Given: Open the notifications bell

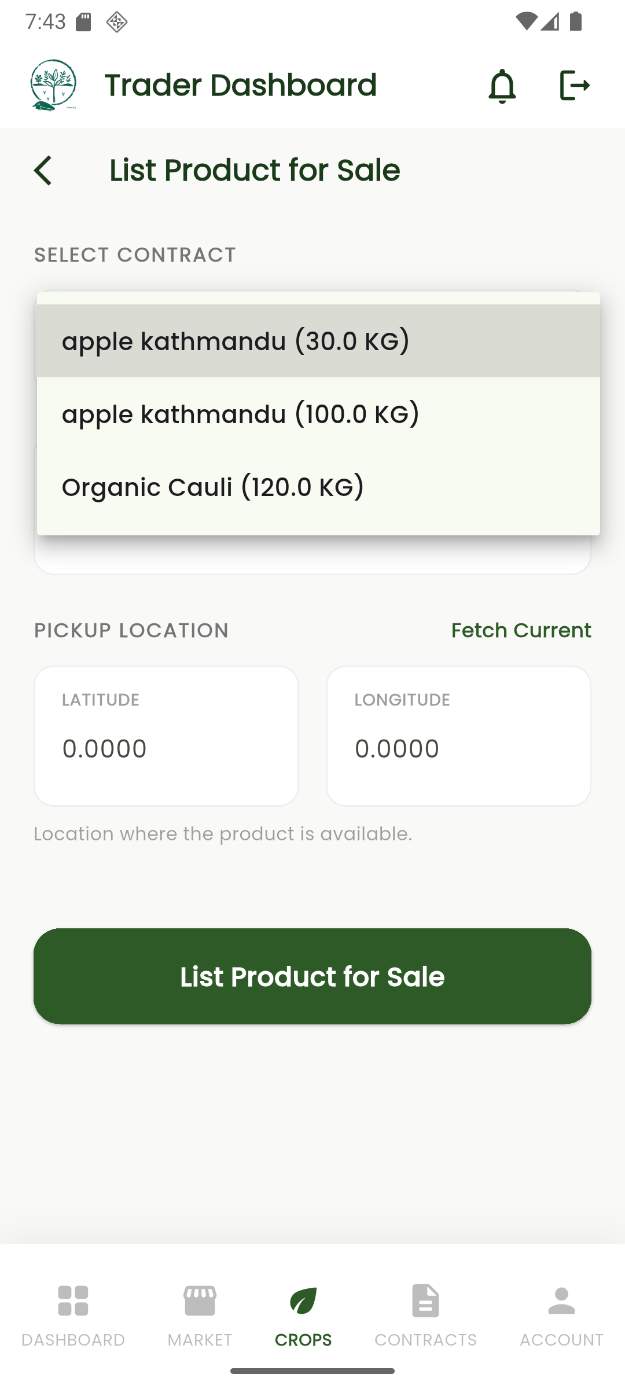Looking at the screenshot, I should [502, 86].
